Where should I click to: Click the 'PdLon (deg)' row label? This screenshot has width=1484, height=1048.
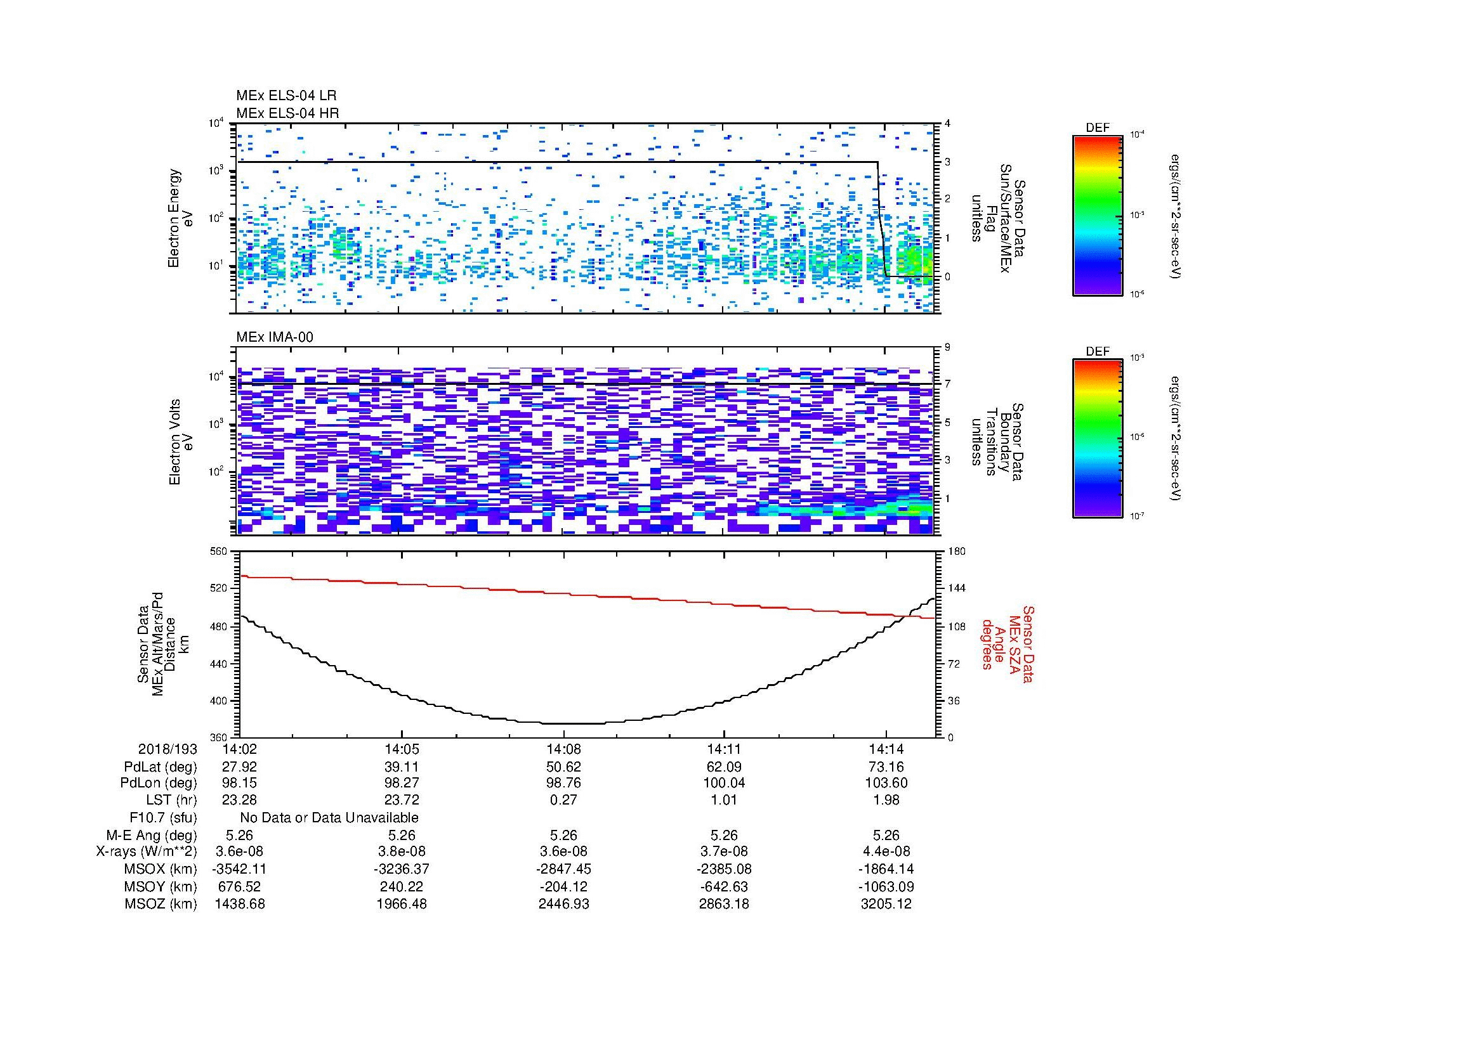pyautogui.click(x=159, y=783)
